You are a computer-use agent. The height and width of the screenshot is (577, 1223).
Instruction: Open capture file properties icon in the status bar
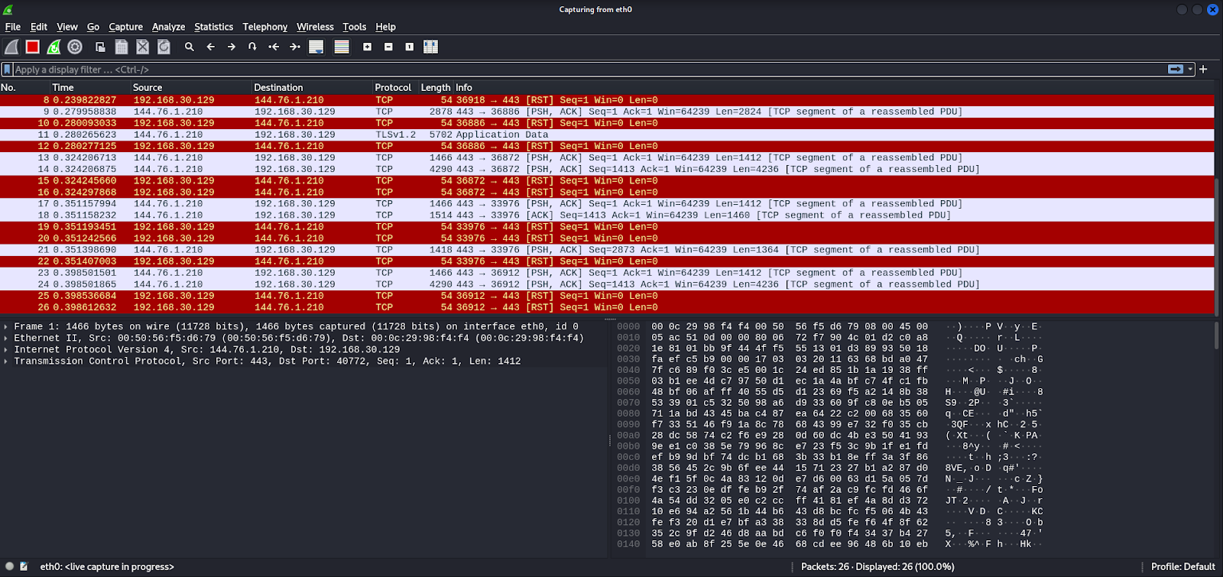click(24, 567)
